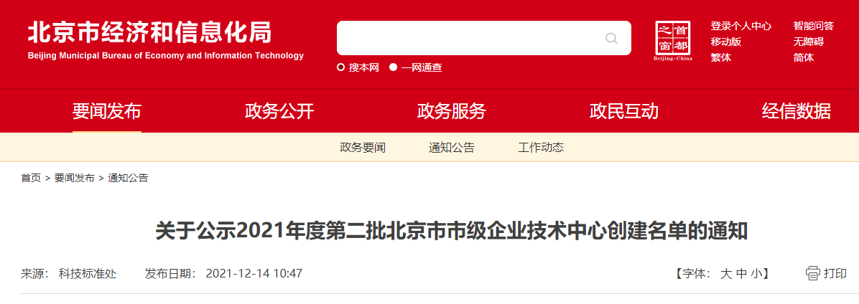Click the search magnifier icon
The image size is (859, 304).
610,38
